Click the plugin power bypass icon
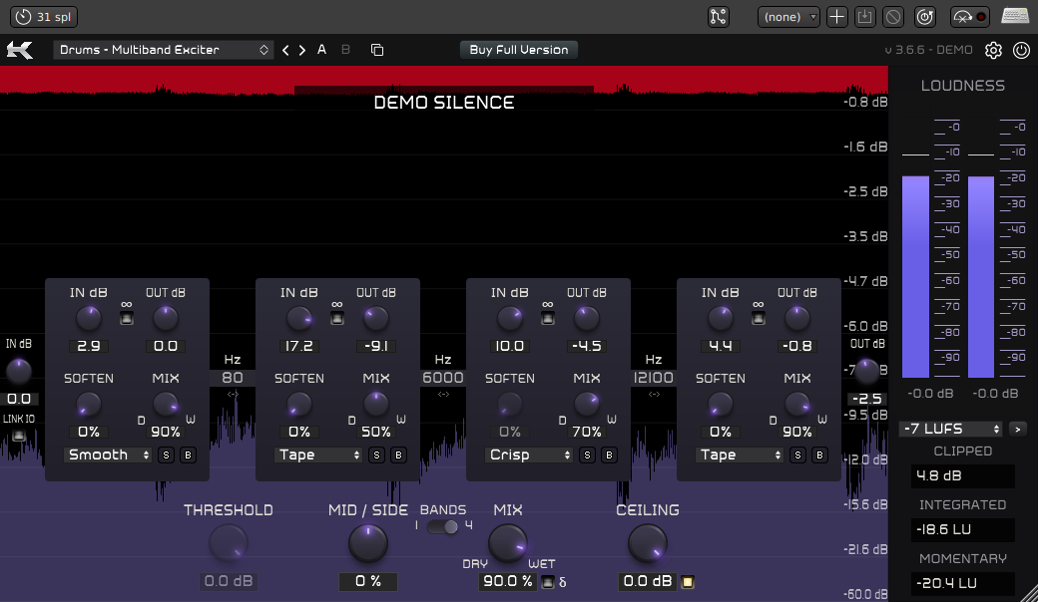 [1021, 50]
